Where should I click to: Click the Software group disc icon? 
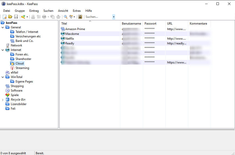8,91
